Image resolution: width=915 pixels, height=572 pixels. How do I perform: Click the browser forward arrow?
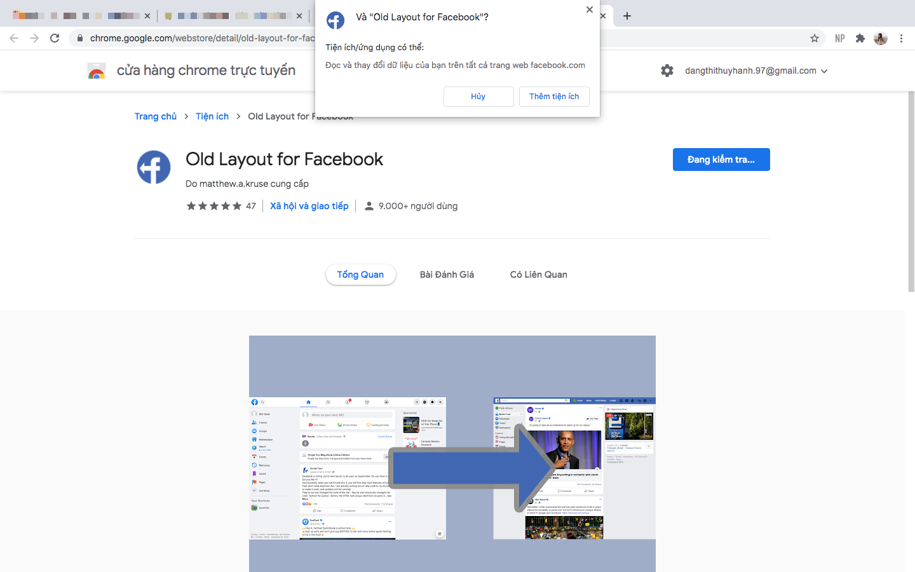point(34,38)
